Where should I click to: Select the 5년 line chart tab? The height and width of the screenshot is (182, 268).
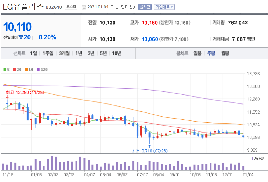(103, 53)
